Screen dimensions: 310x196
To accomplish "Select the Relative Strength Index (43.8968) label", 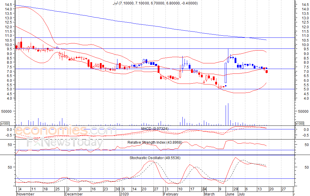I will pyautogui.click(x=155, y=142).
